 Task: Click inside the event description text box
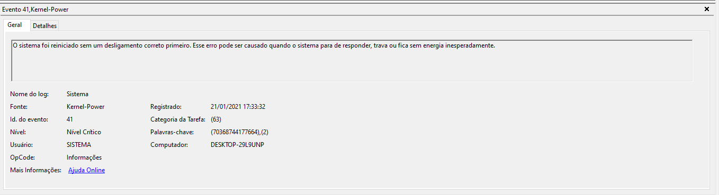click(352, 60)
